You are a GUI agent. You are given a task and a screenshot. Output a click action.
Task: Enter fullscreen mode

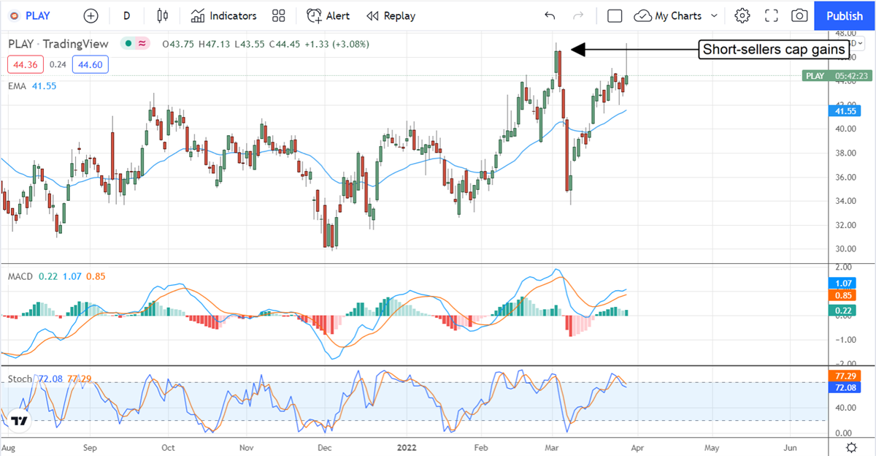click(771, 15)
